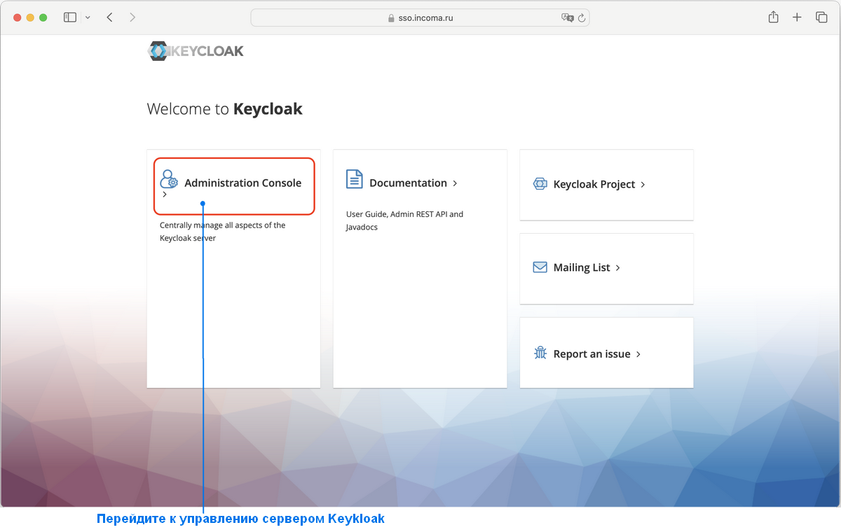Close the Safari window with the red button
Screen dimensions: 841x532
pos(18,17)
